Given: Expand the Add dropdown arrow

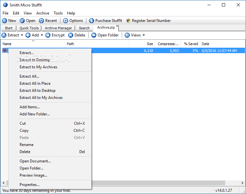Looking at the screenshot, I should [x=42, y=35].
